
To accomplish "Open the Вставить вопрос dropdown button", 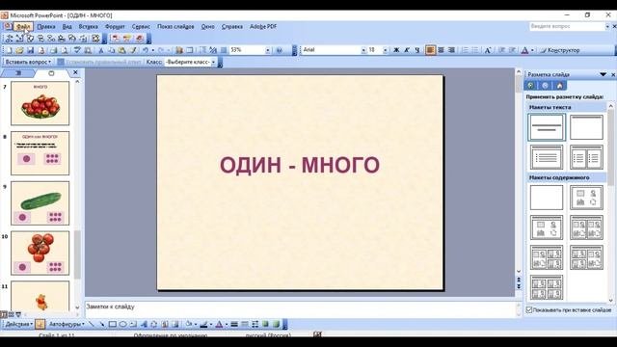I will coord(28,62).
